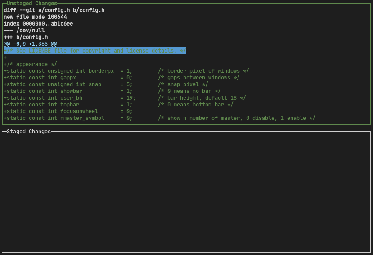Image resolution: width=373 pixels, height=255 pixels.
Task: Click the --- /dev/null line
Action: click(24, 30)
